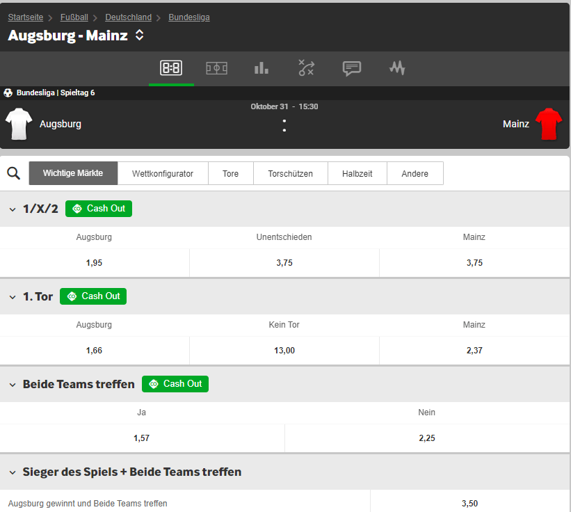Click the 1. Tor section heading
This screenshot has width=571, height=512.
(38, 296)
